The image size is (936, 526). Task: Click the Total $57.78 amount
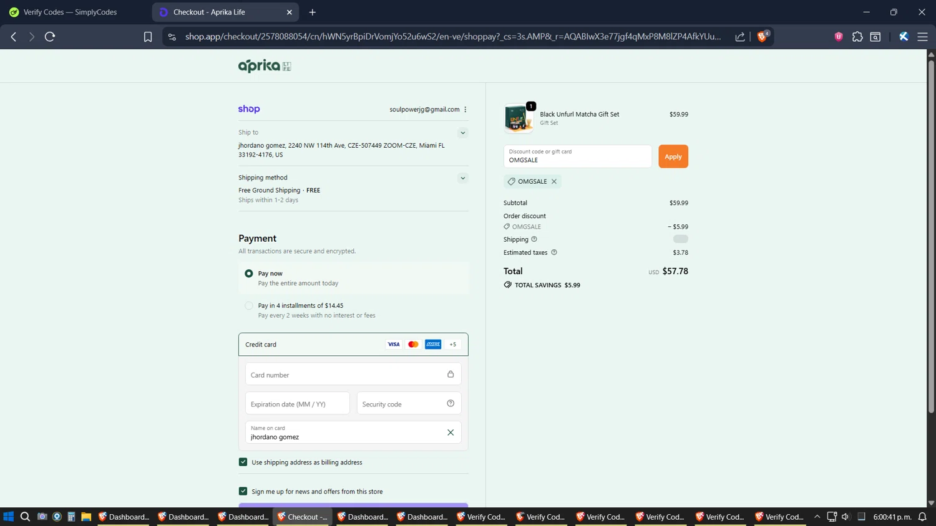click(x=675, y=271)
